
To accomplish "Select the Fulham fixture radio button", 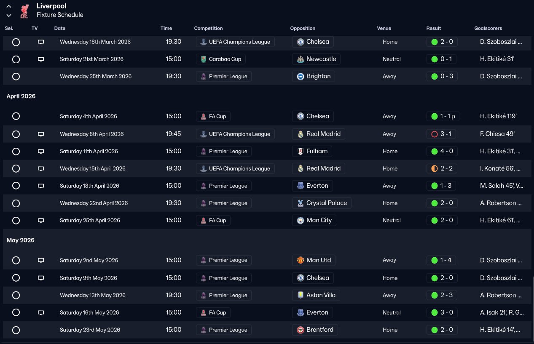I will point(16,152).
